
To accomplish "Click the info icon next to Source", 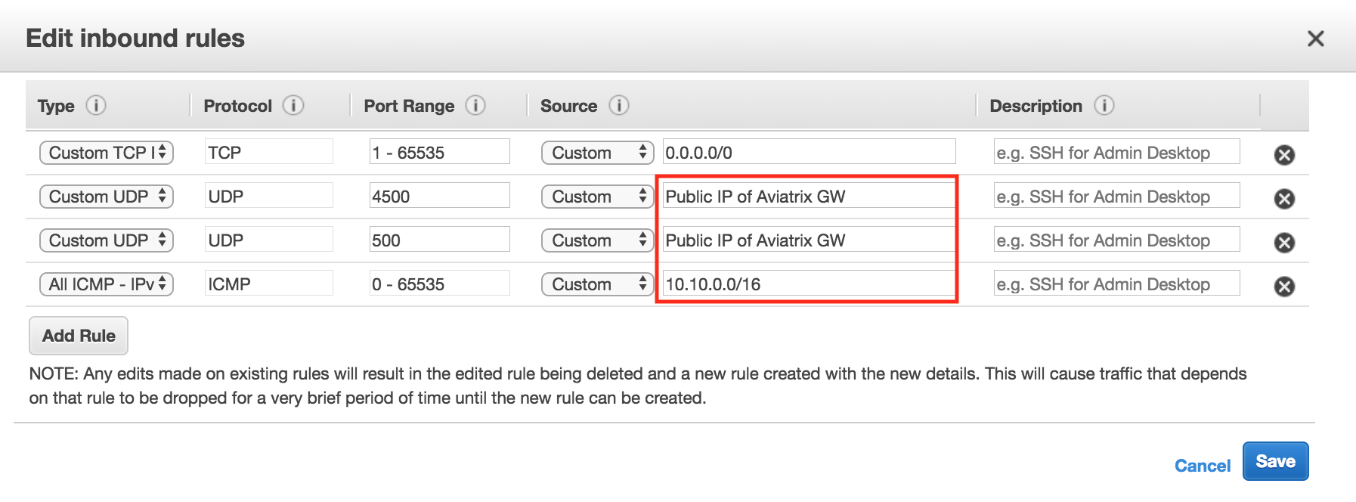I will (x=619, y=105).
